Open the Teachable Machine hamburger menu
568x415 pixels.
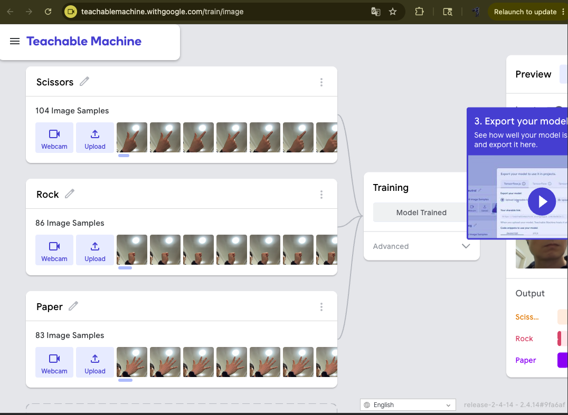(x=14, y=41)
